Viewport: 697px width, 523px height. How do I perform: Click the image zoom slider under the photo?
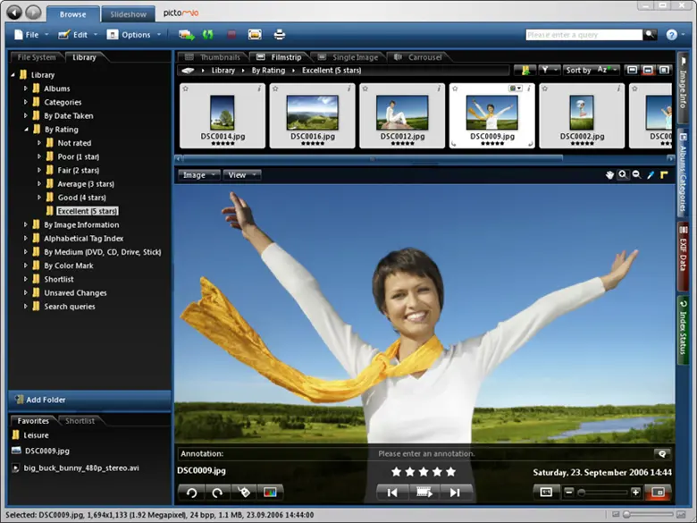pos(602,493)
